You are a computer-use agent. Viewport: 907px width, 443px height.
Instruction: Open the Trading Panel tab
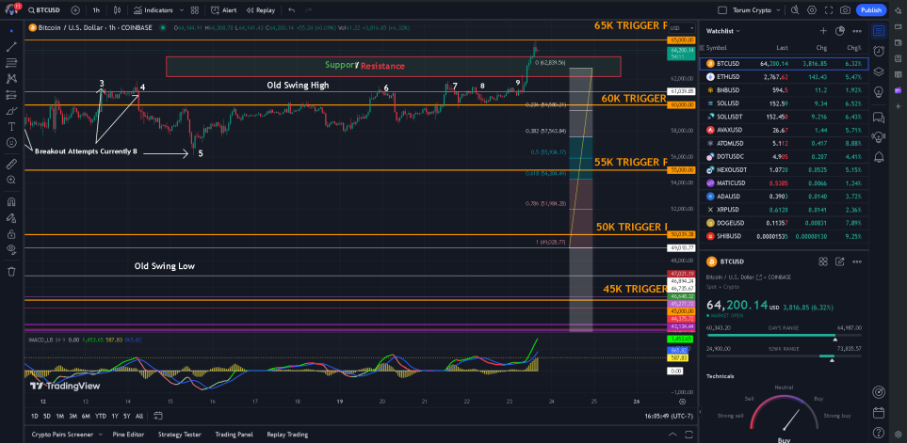[234, 435]
